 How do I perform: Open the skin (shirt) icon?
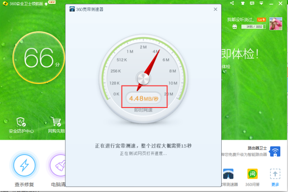pos(243,3)
